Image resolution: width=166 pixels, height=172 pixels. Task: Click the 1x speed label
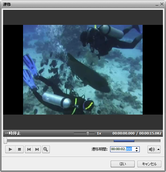point(99,133)
